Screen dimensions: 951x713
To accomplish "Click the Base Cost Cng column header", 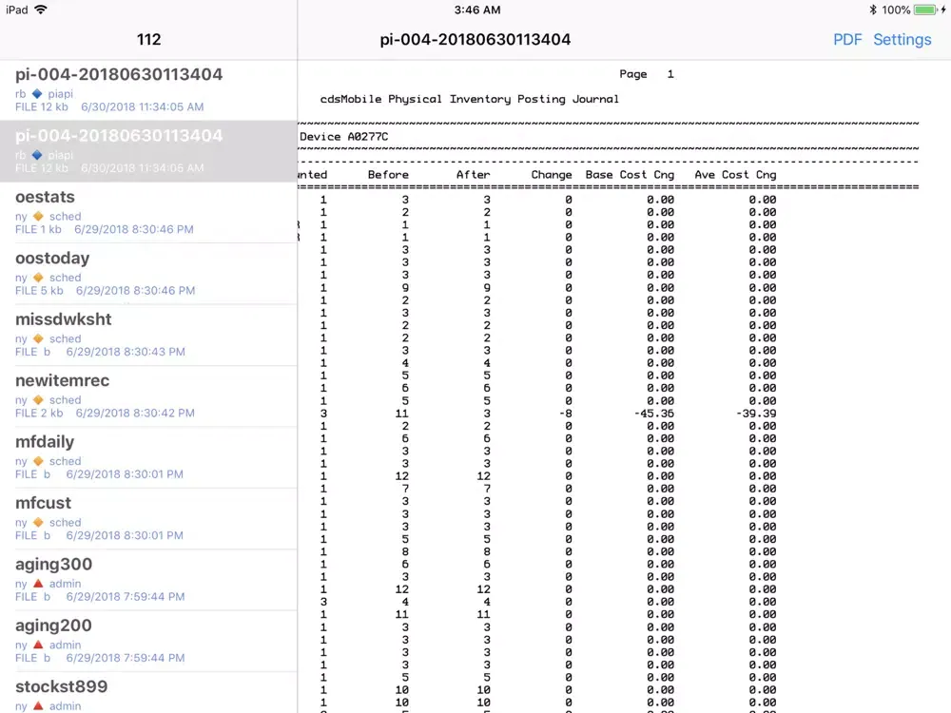I will coord(630,175).
